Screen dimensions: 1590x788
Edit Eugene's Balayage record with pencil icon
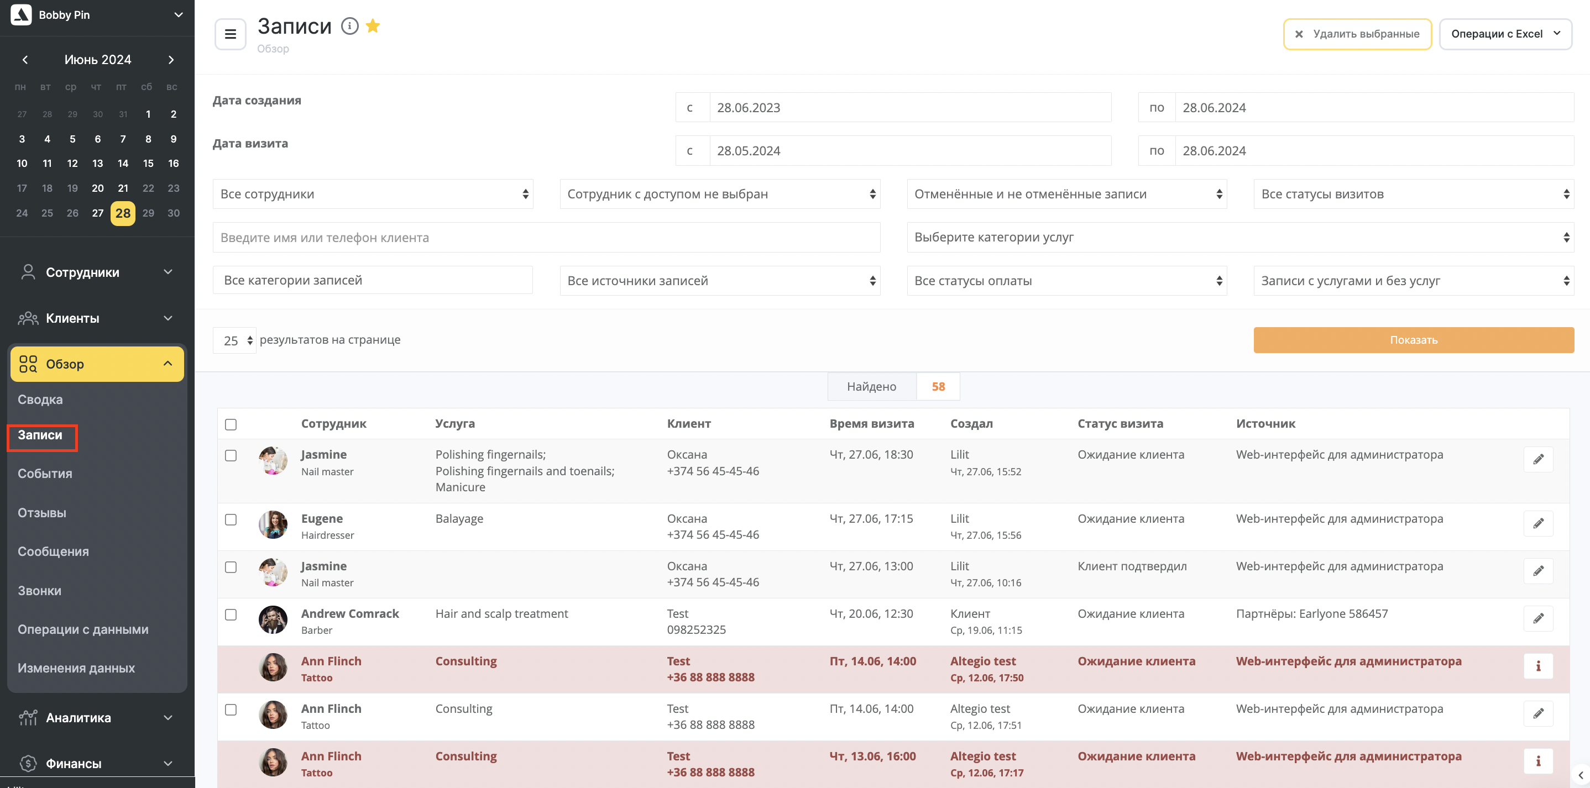point(1538,523)
